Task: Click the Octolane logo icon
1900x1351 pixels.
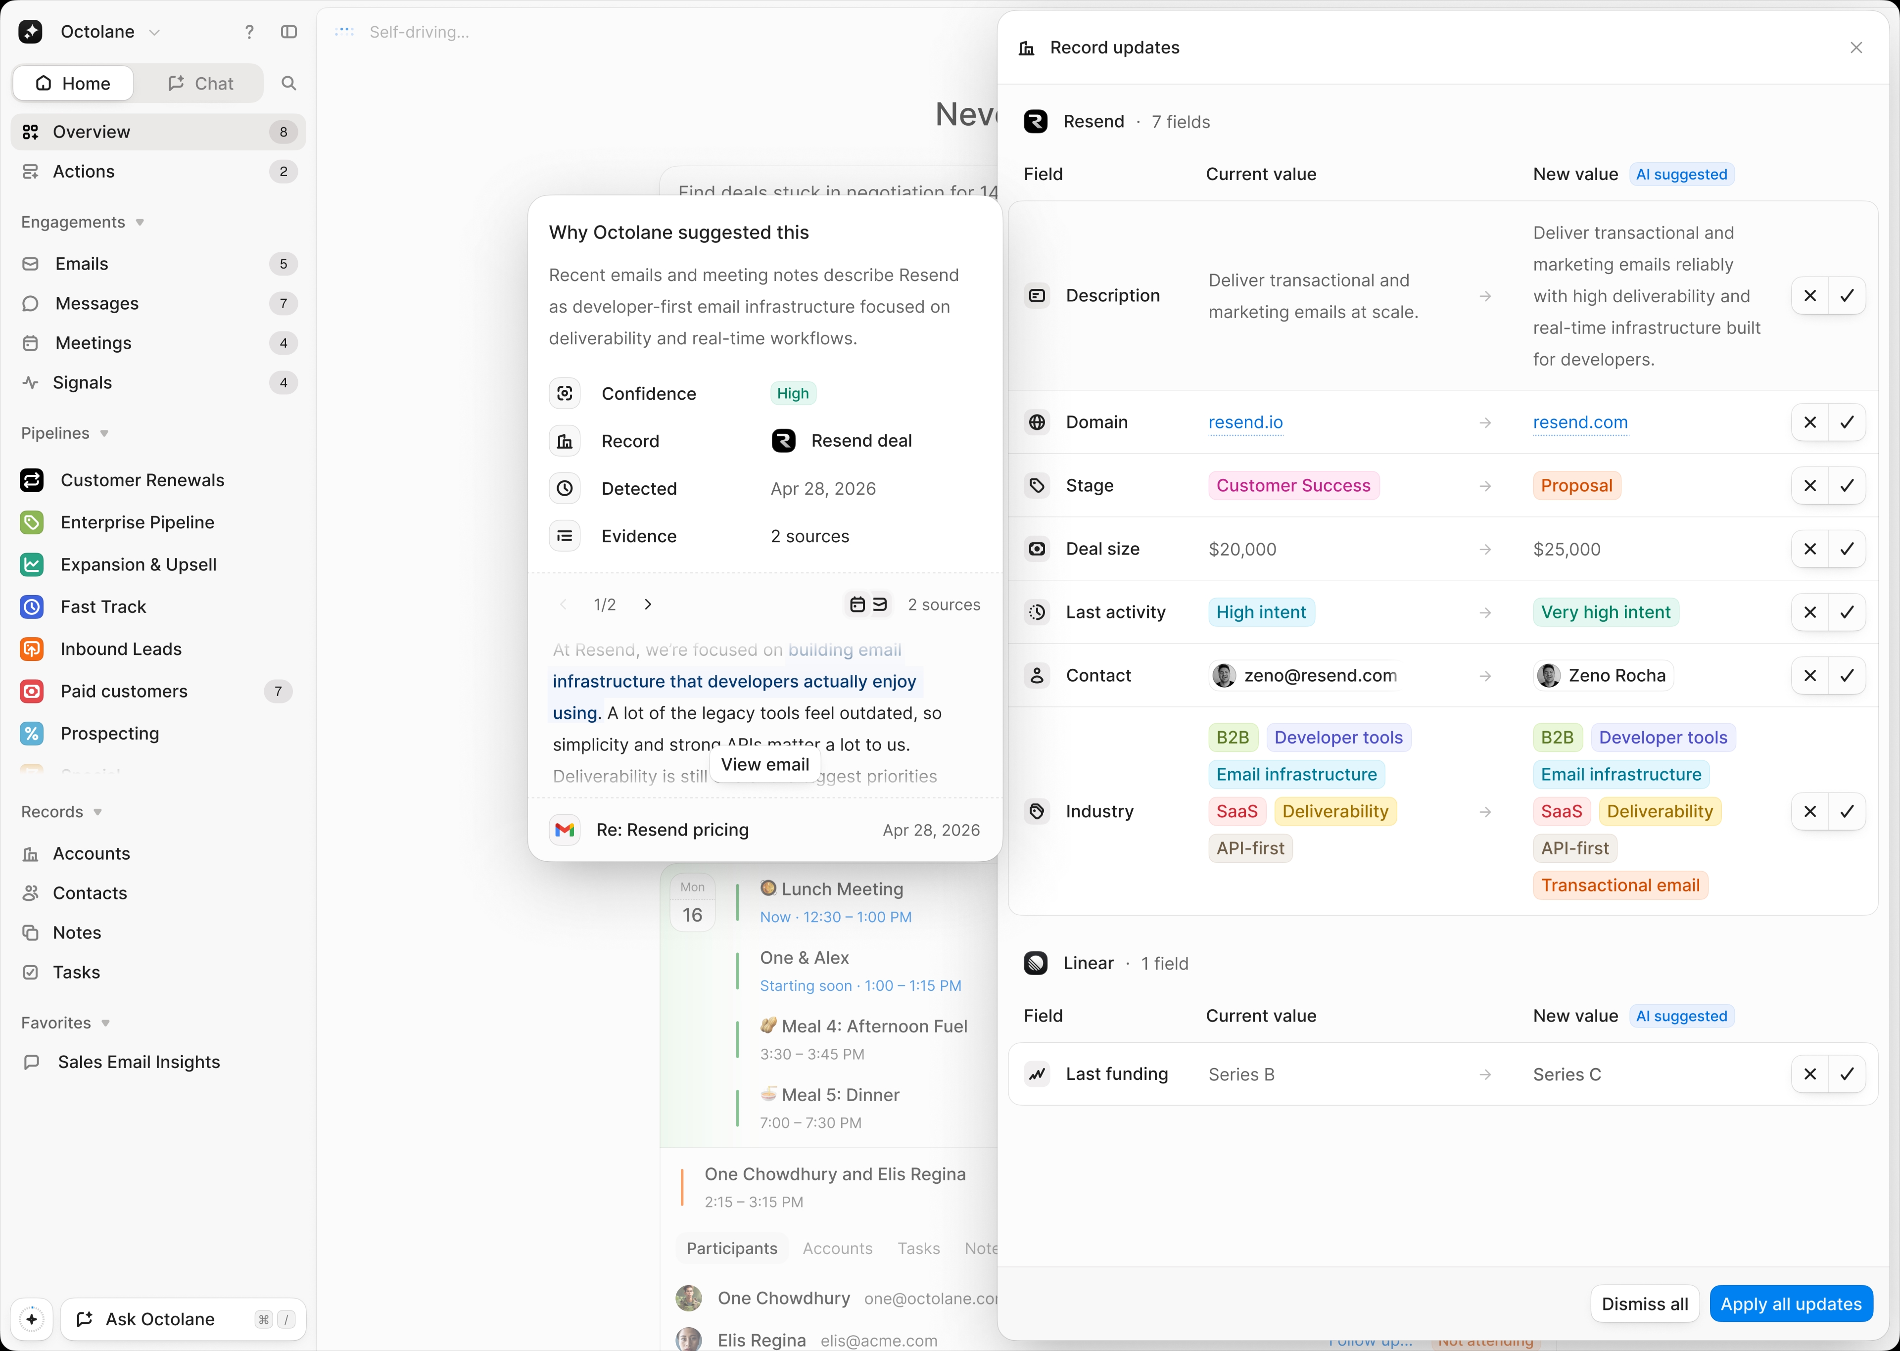Action: [x=31, y=32]
